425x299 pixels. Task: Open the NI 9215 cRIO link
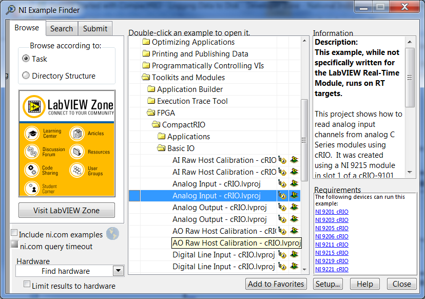[x=332, y=253]
